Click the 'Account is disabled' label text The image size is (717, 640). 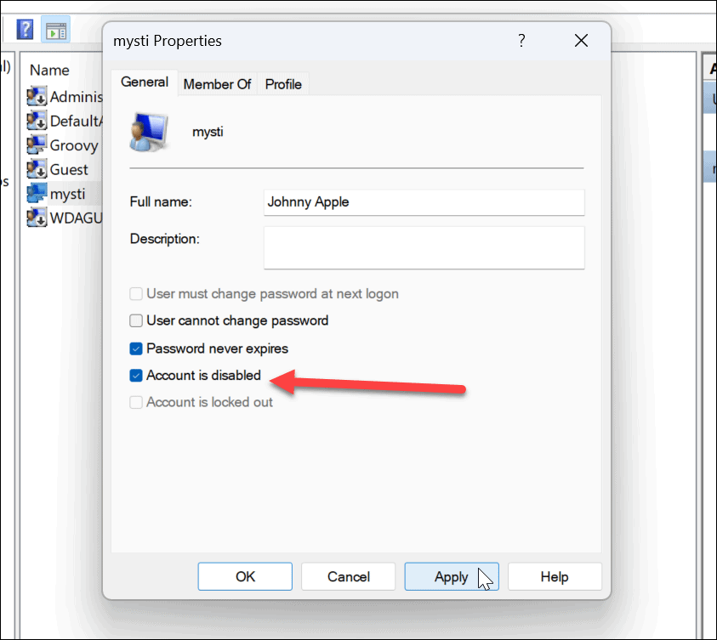coord(203,376)
